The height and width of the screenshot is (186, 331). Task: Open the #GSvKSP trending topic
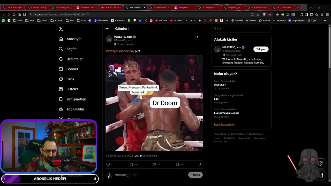(220, 85)
